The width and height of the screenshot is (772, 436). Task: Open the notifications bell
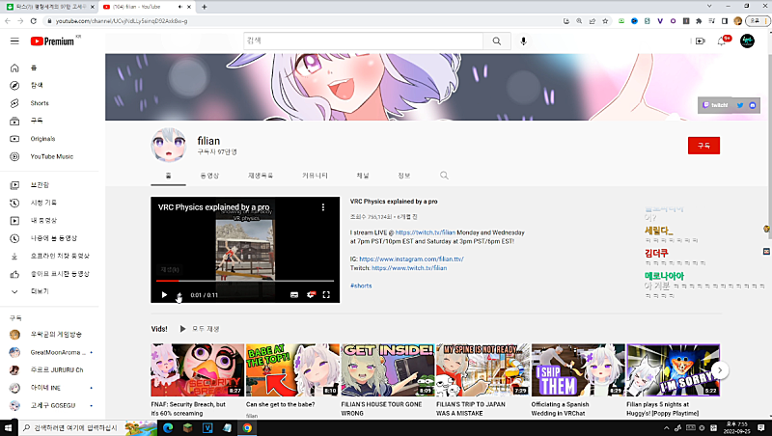pyautogui.click(x=721, y=41)
